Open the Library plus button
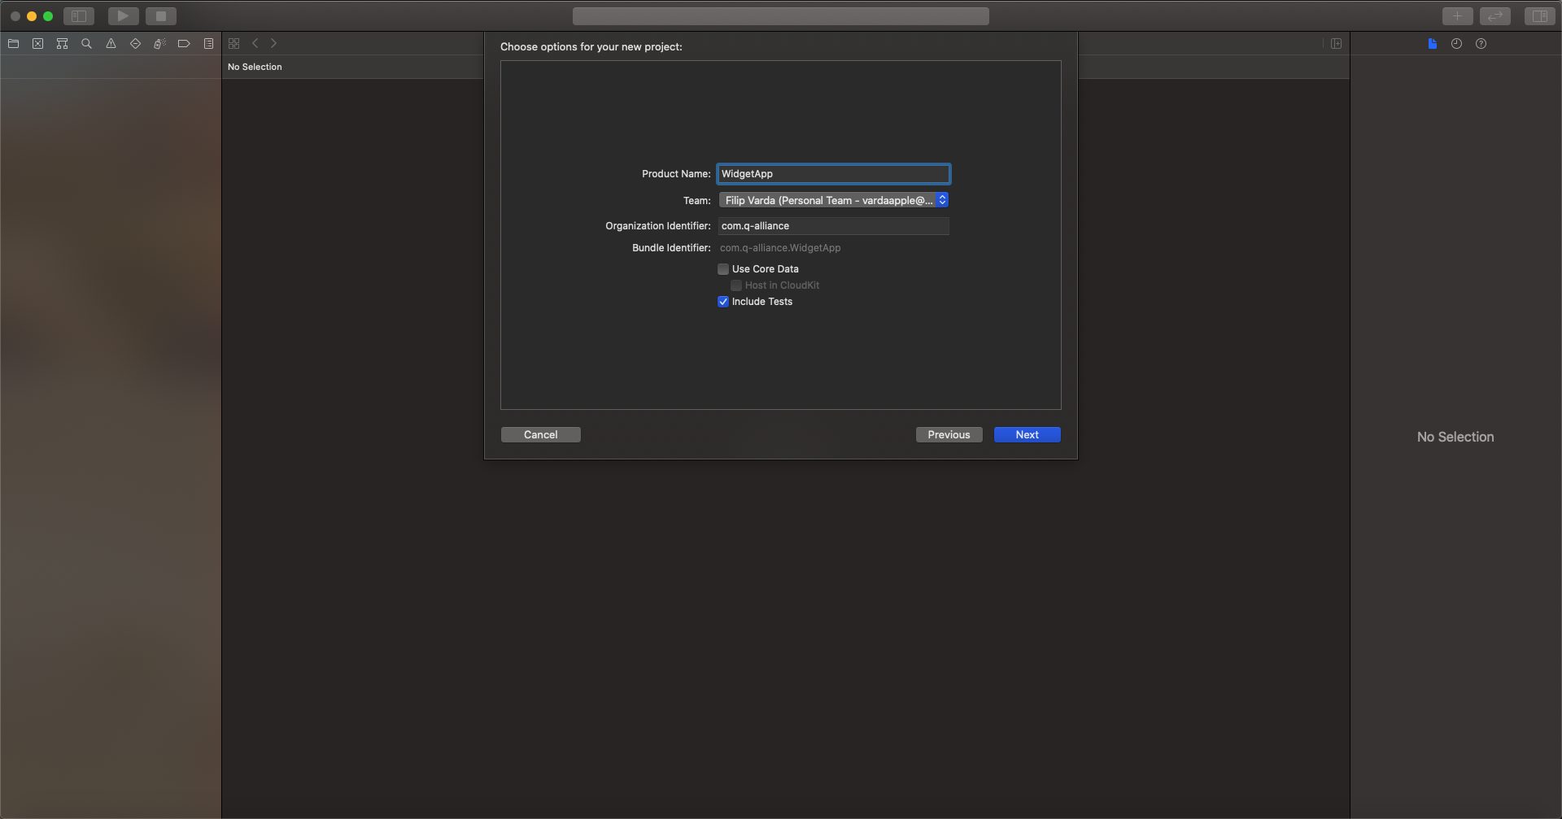Screen dimensions: 1562x819 click(x=1457, y=16)
